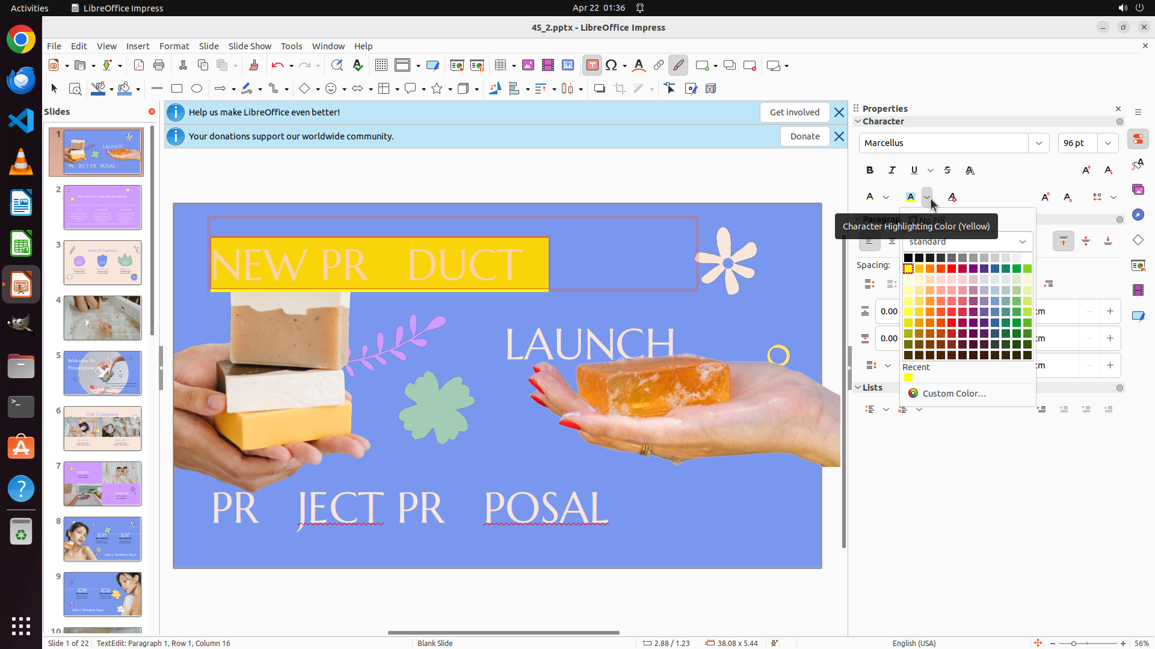Open the 96 pt font size dropdown
This screenshot has height=649, width=1155.
pos(1108,143)
